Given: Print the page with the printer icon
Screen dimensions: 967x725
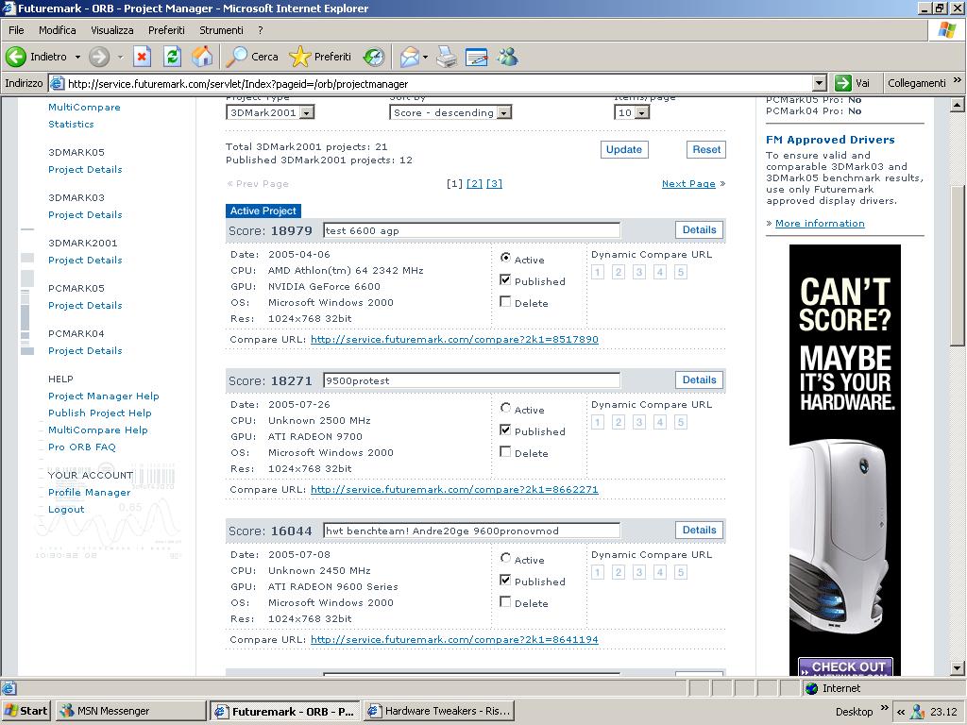Looking at the screenshot, I should point(447,57).
